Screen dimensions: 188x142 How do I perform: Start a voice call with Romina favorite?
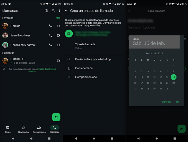point(50,26)
